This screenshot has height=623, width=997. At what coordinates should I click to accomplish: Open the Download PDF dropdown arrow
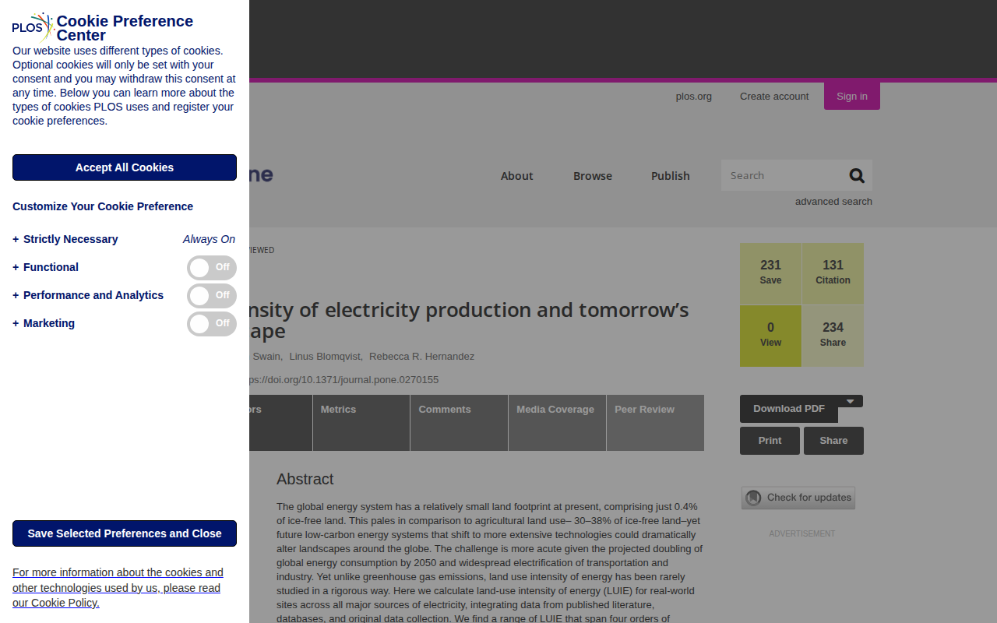[851, 401]
